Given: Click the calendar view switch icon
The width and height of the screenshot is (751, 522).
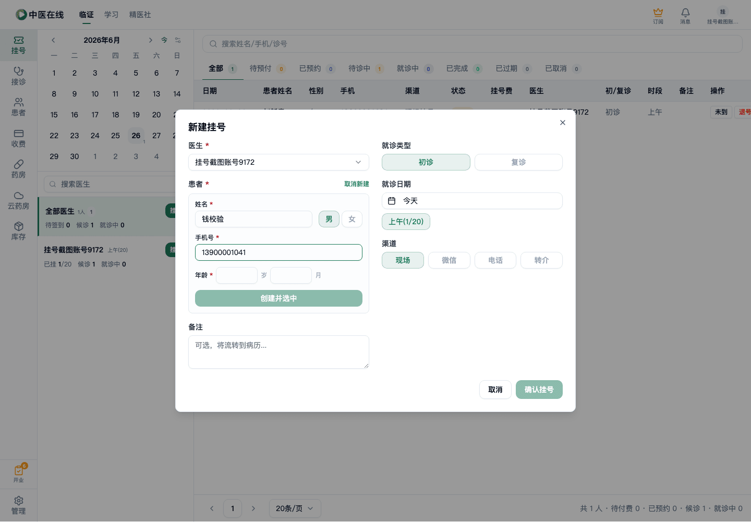Looking at the screenshot, I should 178,40.
